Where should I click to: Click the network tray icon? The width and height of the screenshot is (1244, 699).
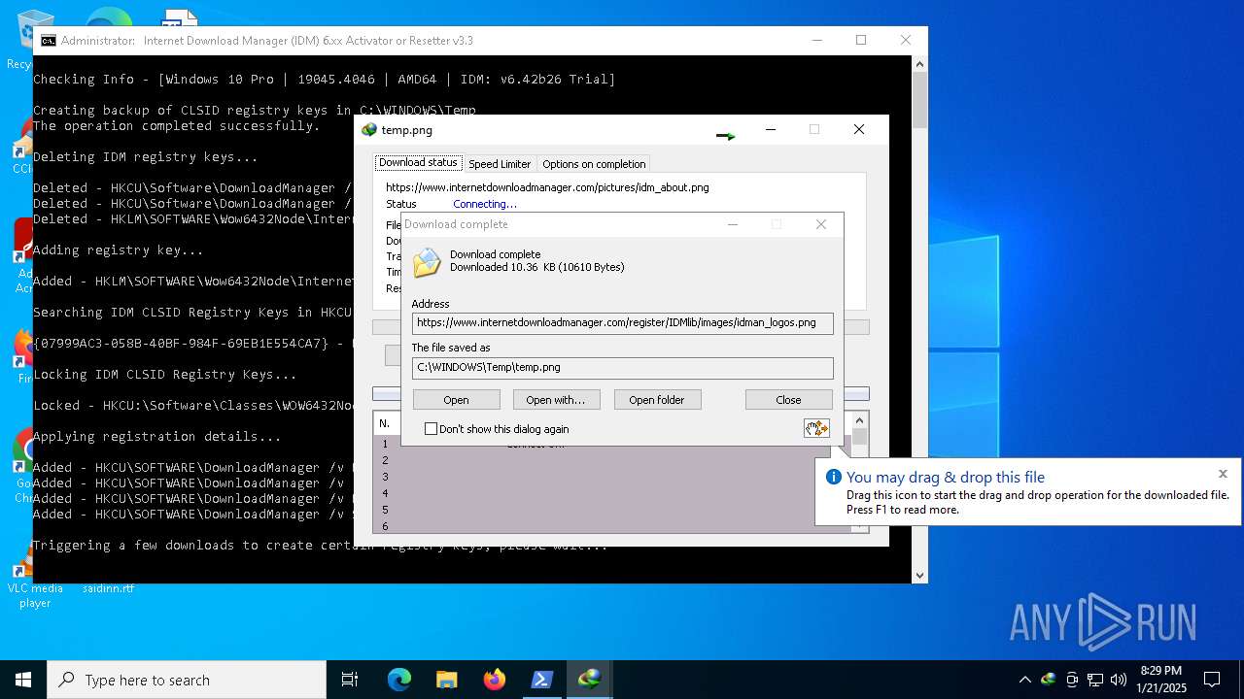1095,680
